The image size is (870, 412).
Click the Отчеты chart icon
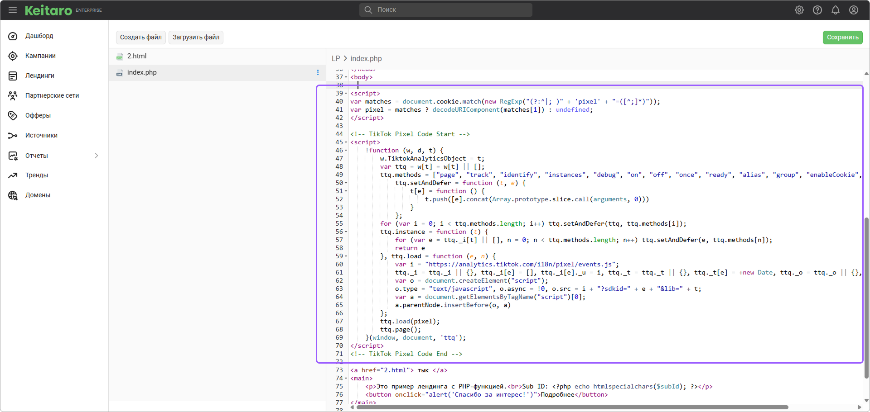pyautogui.click(x=13, y=156)
